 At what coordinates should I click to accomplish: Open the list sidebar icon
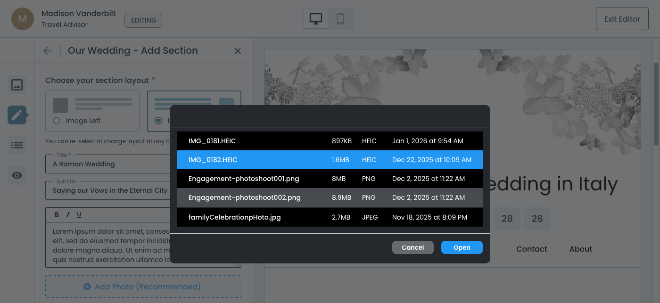click(x=17, y=145)
